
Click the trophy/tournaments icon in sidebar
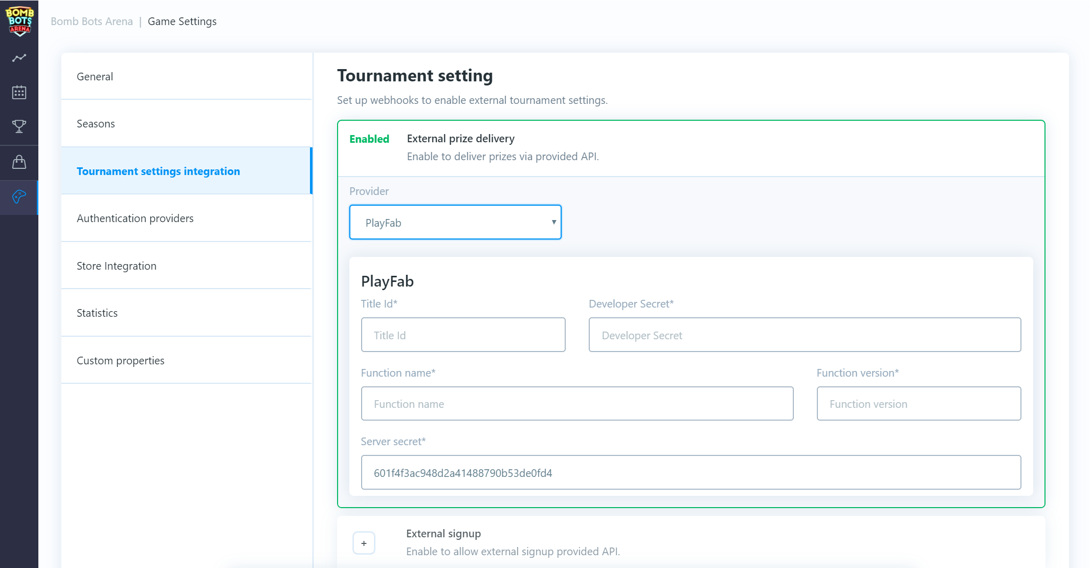pos(19,127)
